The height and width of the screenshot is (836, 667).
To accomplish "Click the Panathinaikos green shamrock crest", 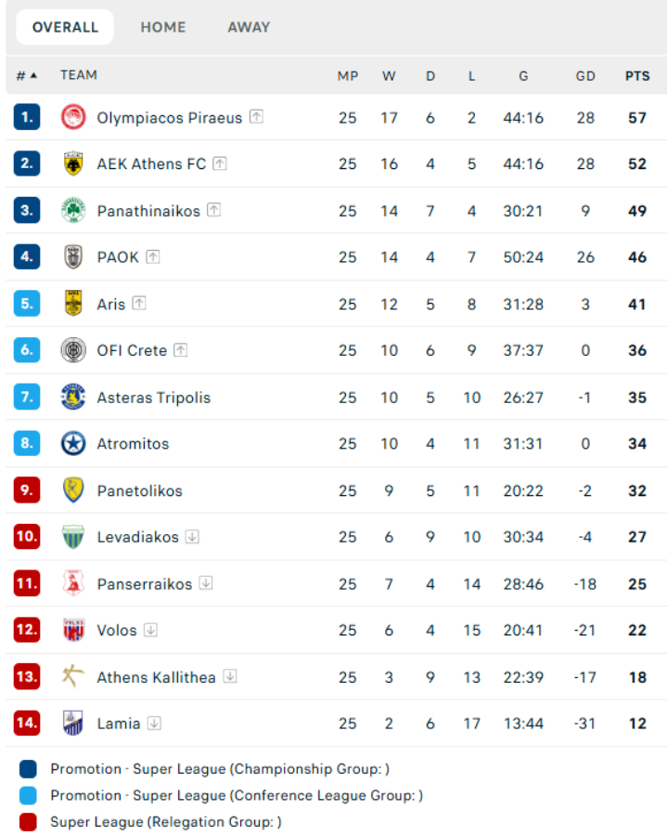I will [x=73, y=210].
